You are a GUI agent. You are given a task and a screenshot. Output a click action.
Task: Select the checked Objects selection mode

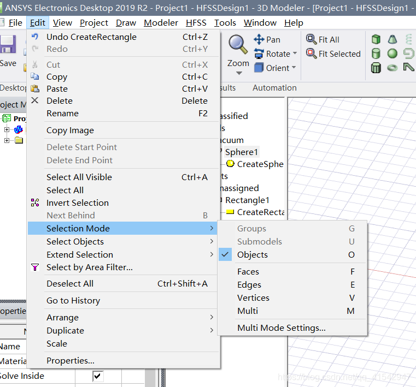(x=292, y=254)
